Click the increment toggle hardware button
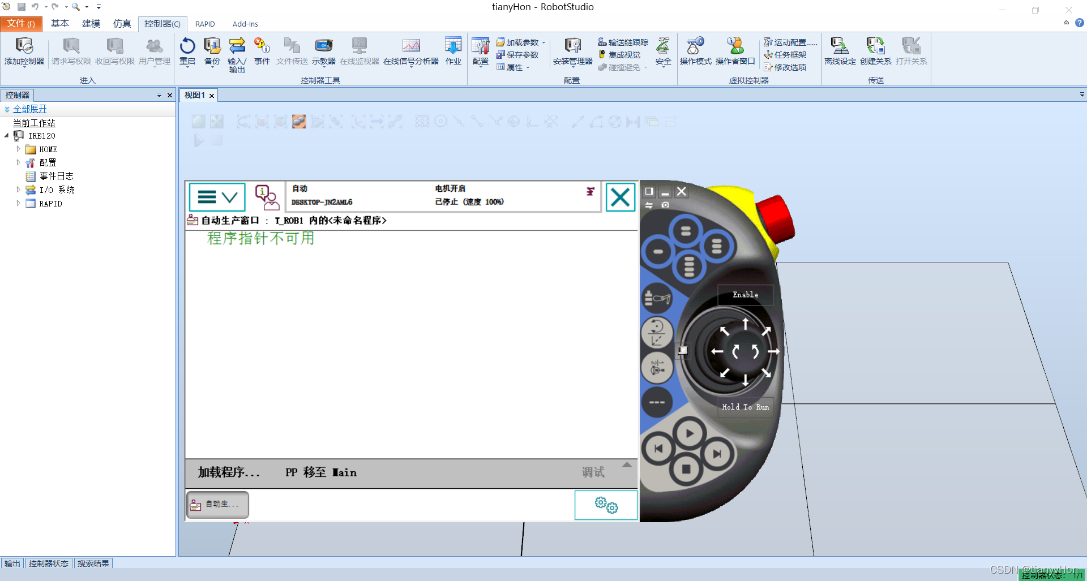Screen dimensions: 1087x581 (657, 402)
